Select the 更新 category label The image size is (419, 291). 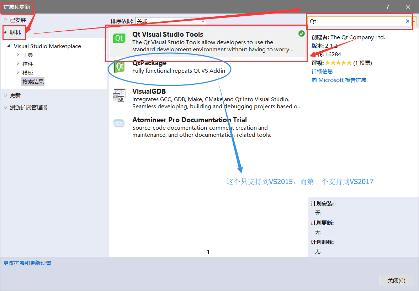pyautogui.click(x=15, y=95)
